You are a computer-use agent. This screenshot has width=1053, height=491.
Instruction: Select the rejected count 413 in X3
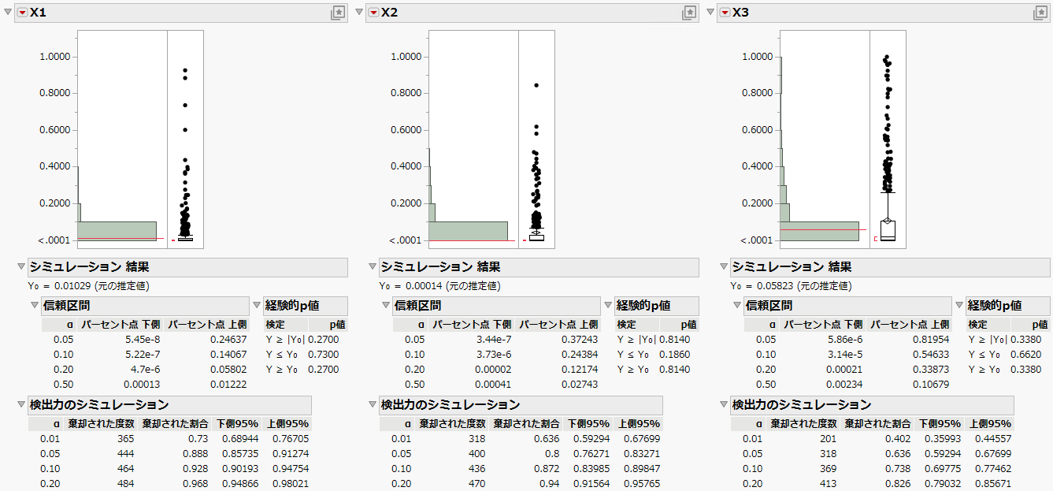click(828, 484)
